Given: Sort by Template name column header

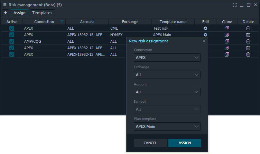Looking at the screenshot, I should coord(173,22).
